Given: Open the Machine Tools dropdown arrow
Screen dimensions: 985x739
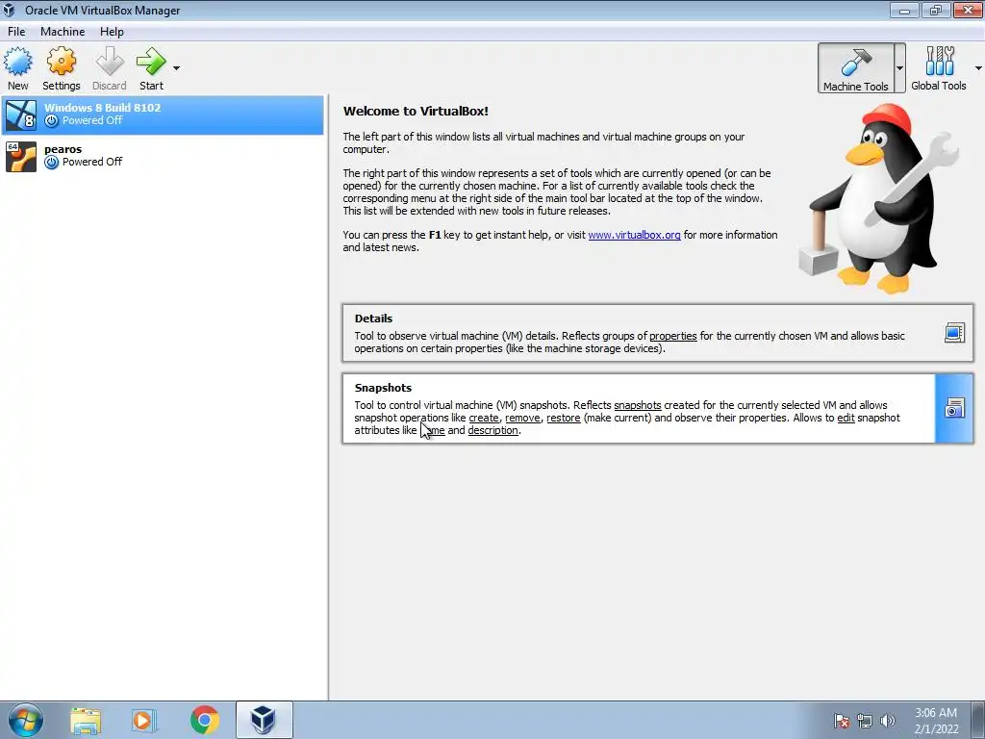Looking at the screenshot, I should [899, 68].
